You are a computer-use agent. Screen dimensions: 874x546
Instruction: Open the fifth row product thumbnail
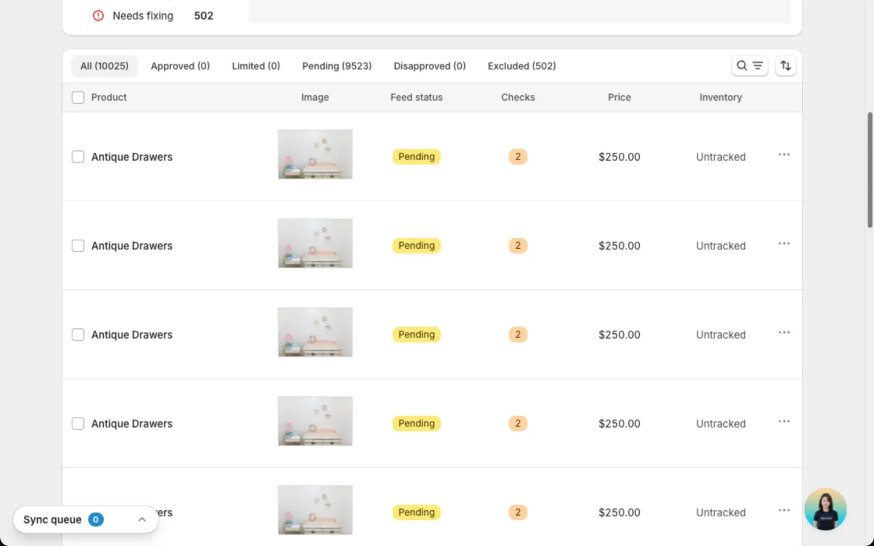point(315,510)
